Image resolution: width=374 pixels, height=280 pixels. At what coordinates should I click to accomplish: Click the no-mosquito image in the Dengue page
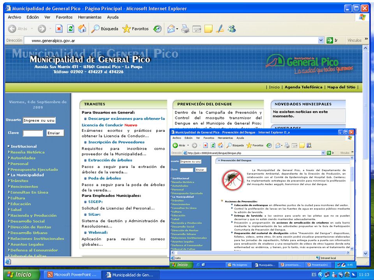232,180
